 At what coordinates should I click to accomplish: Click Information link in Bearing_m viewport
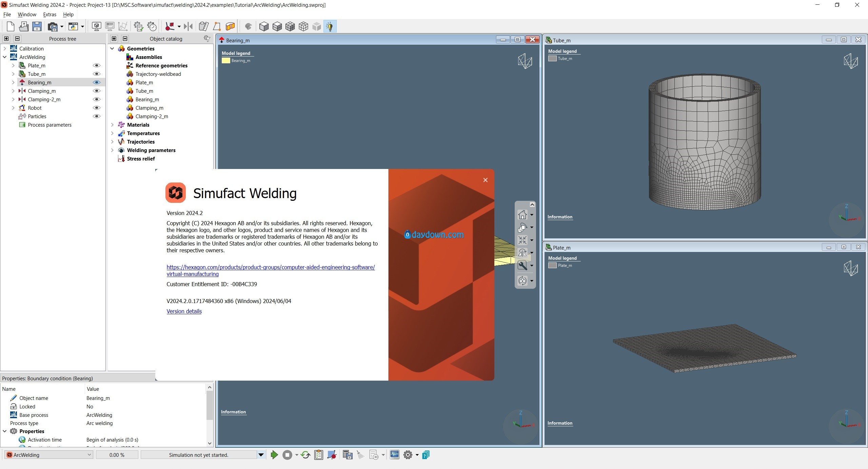(233, 412)
